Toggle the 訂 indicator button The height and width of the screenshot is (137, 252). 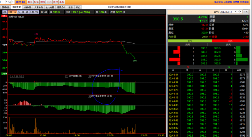coord(27,12)
